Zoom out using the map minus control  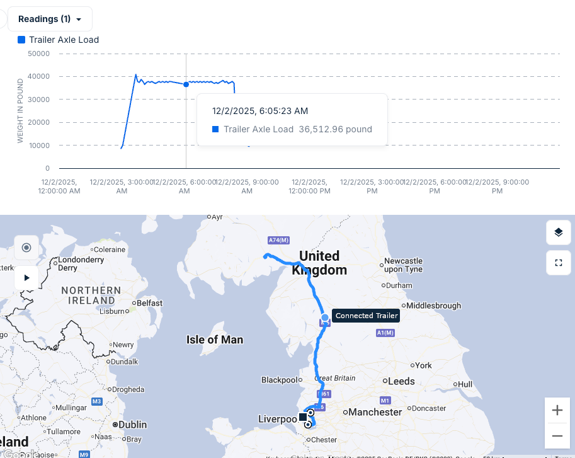557,435
